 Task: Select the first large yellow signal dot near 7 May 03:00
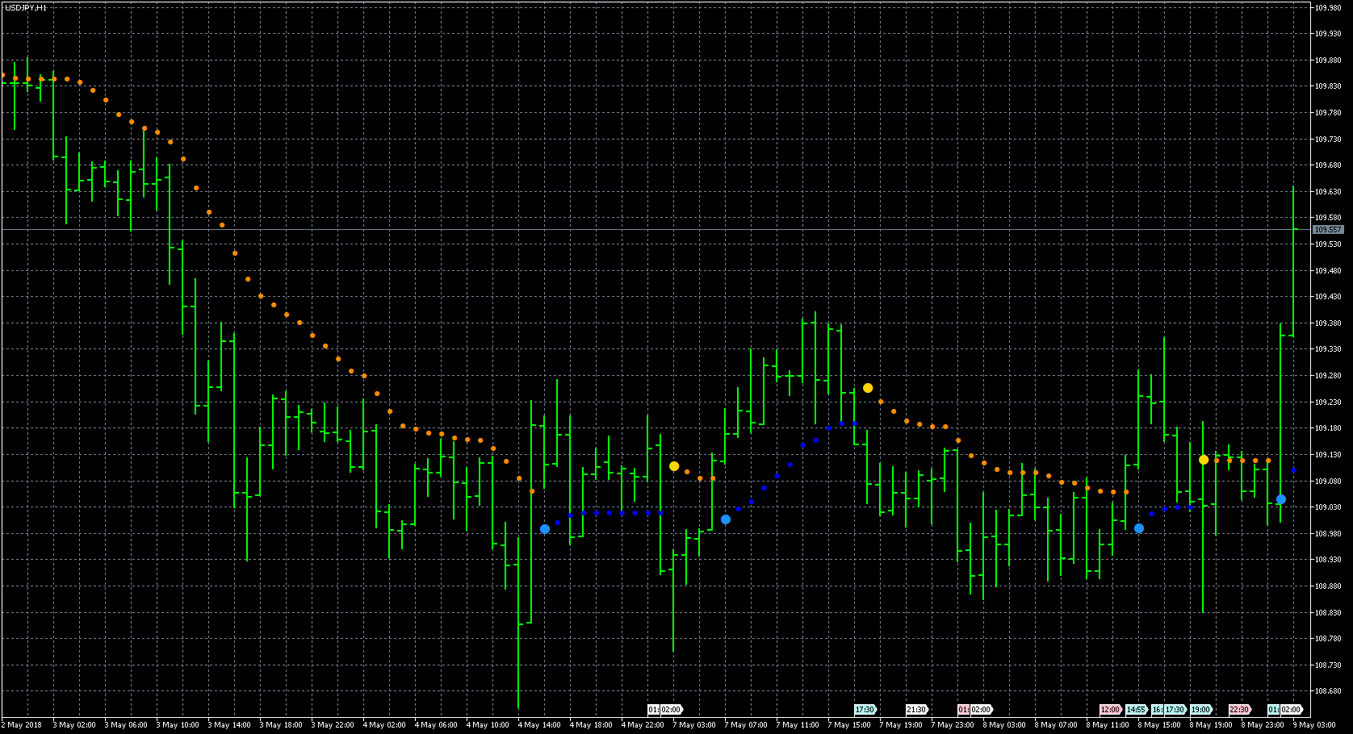(x=674, y=466)
